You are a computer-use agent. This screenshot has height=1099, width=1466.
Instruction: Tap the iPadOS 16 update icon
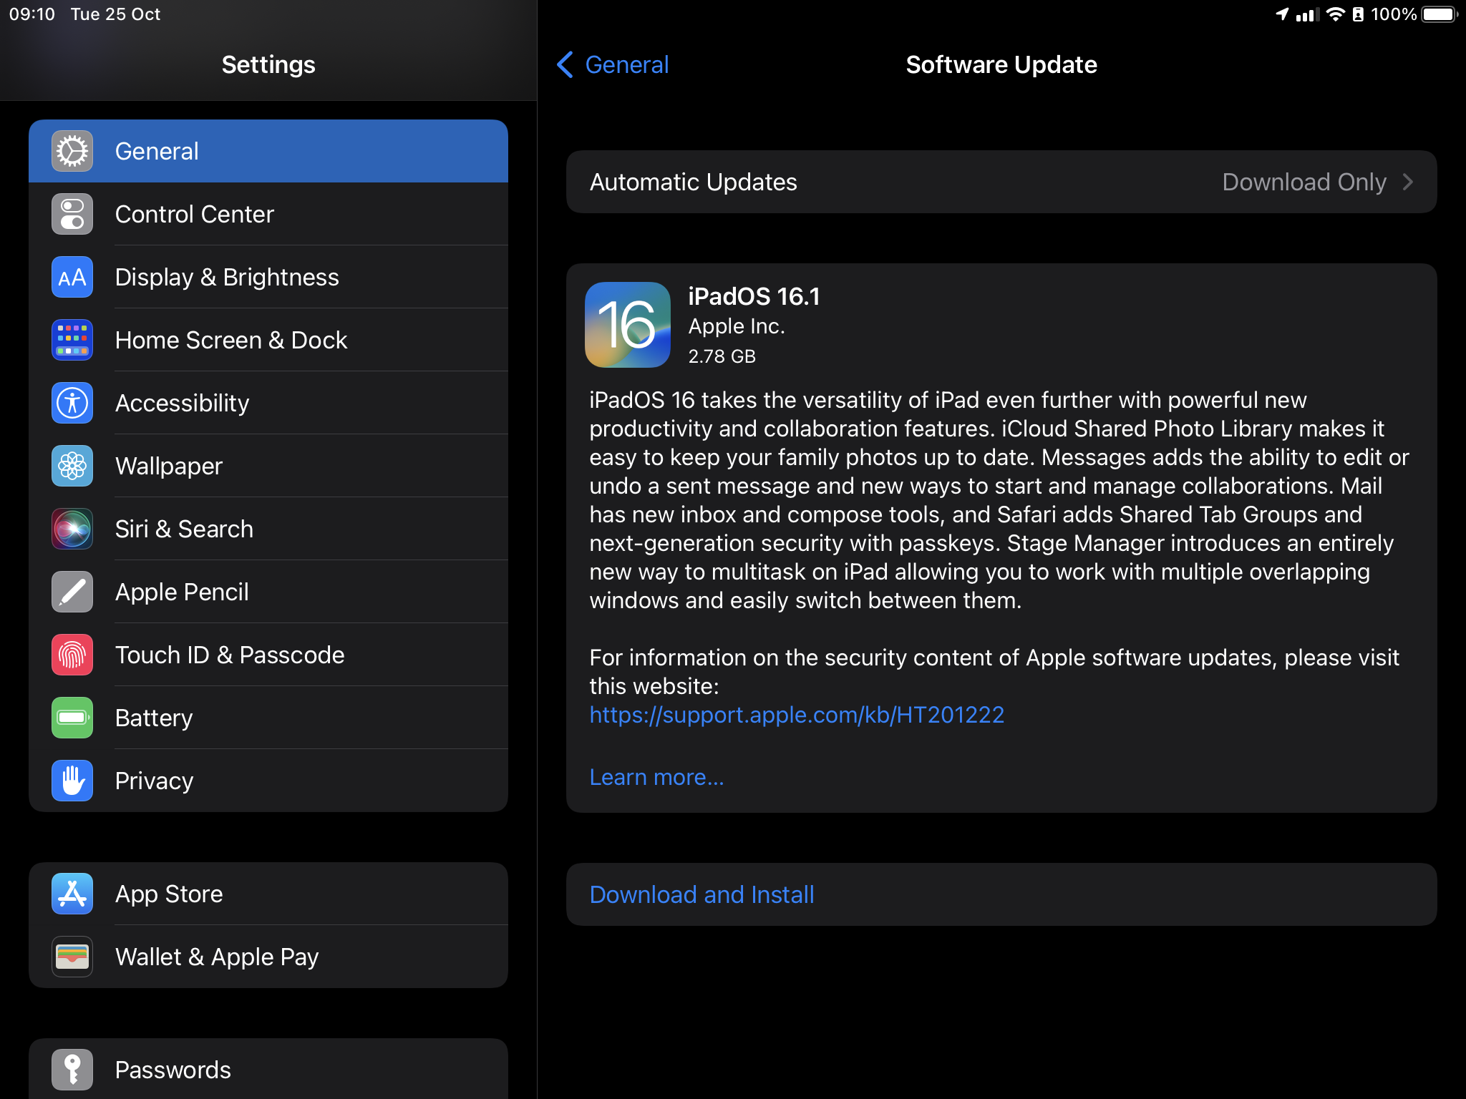click(x=628, y=325)
